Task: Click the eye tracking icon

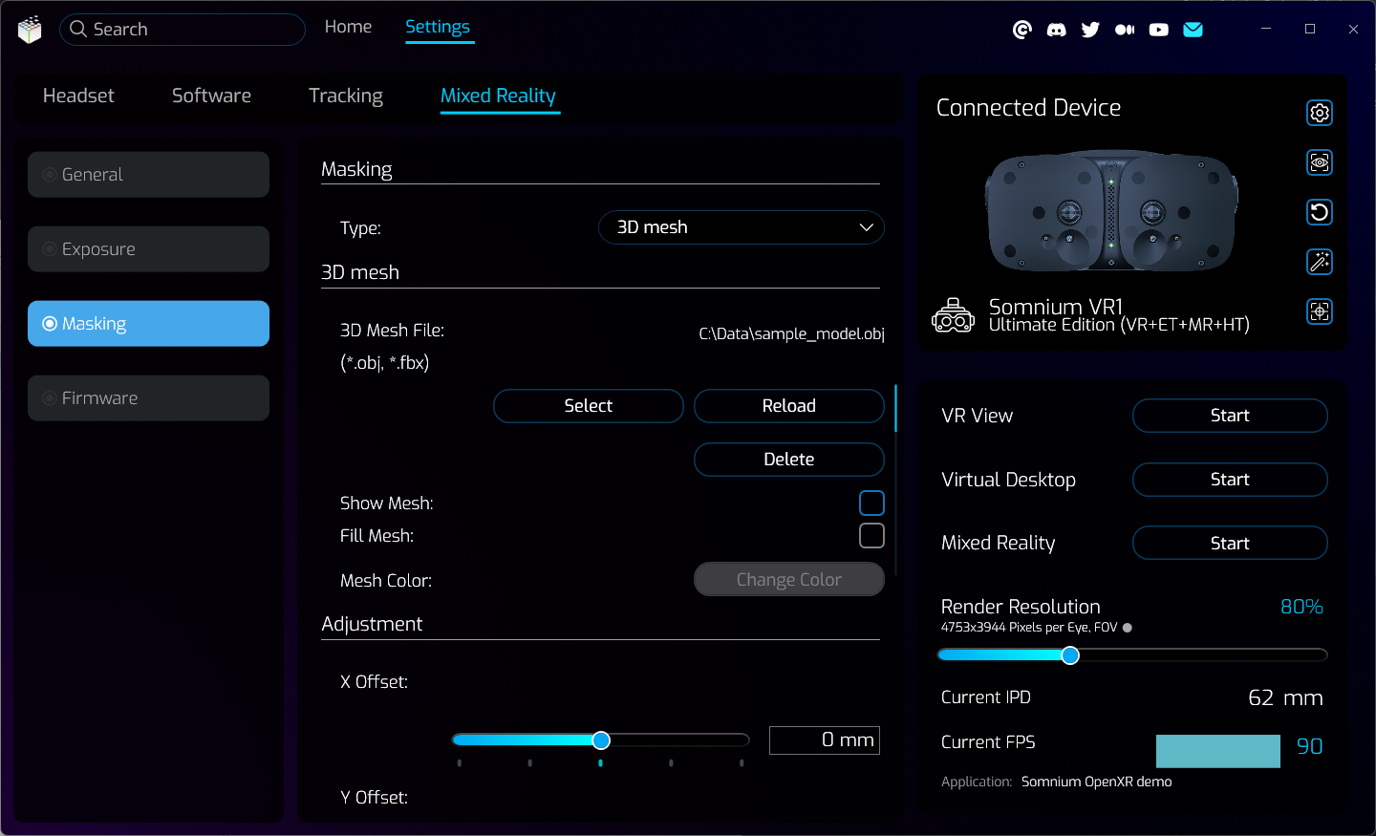Action: pos(1319,162)
